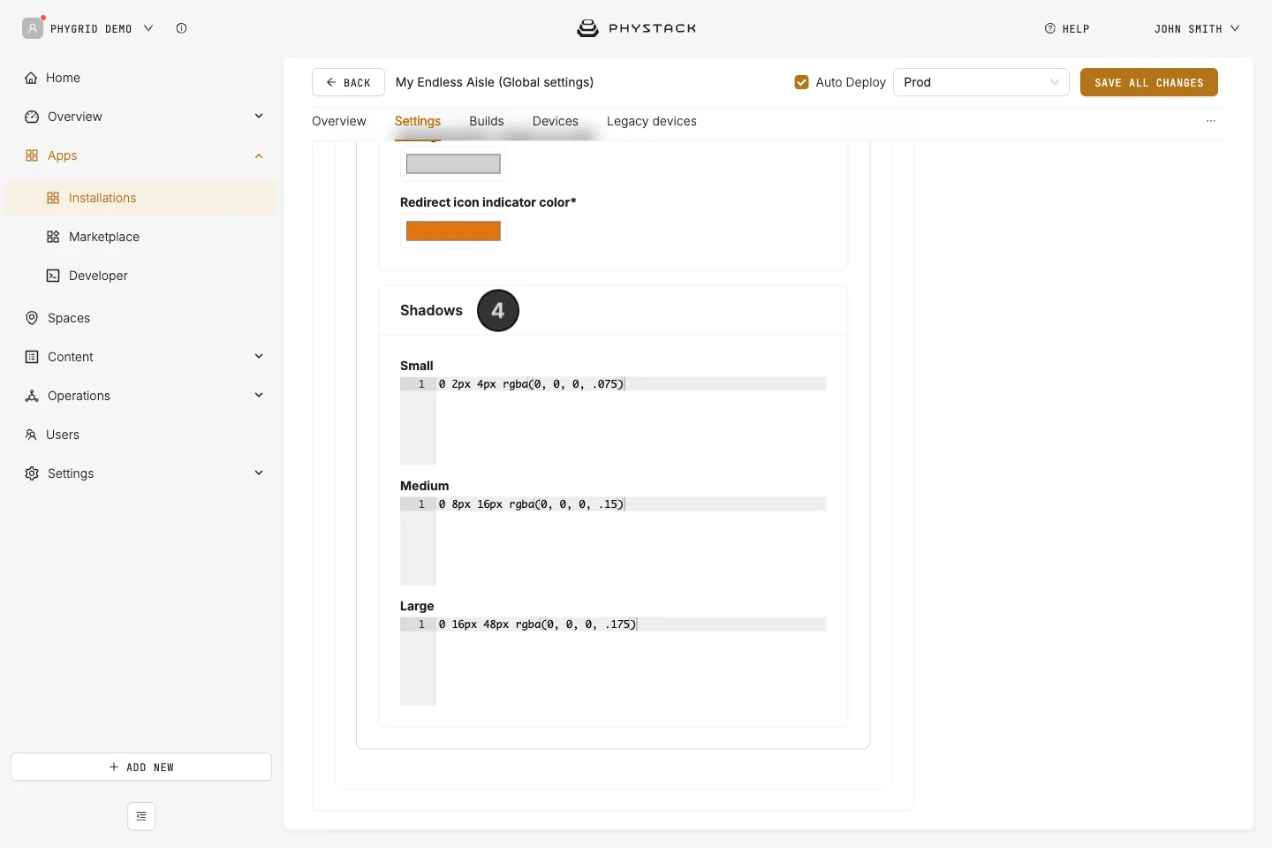This screenshot has width=1272, height=848.
Task: Click the Help question mark icon
Action: pyautogui.click(x=1050, y=28)
